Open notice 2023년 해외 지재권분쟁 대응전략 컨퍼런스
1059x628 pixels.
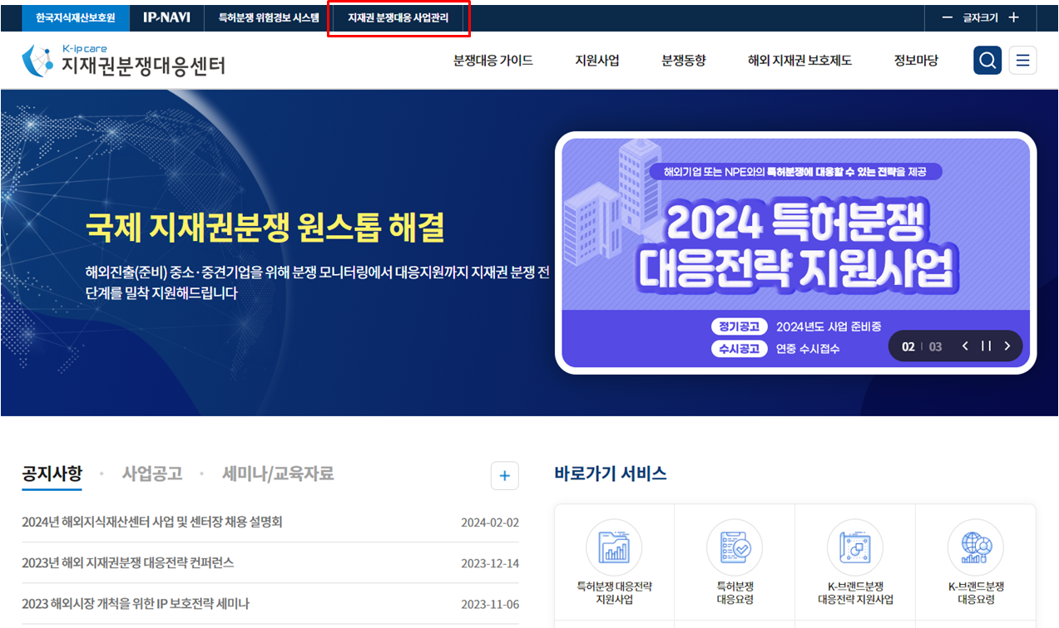(128, 562)
